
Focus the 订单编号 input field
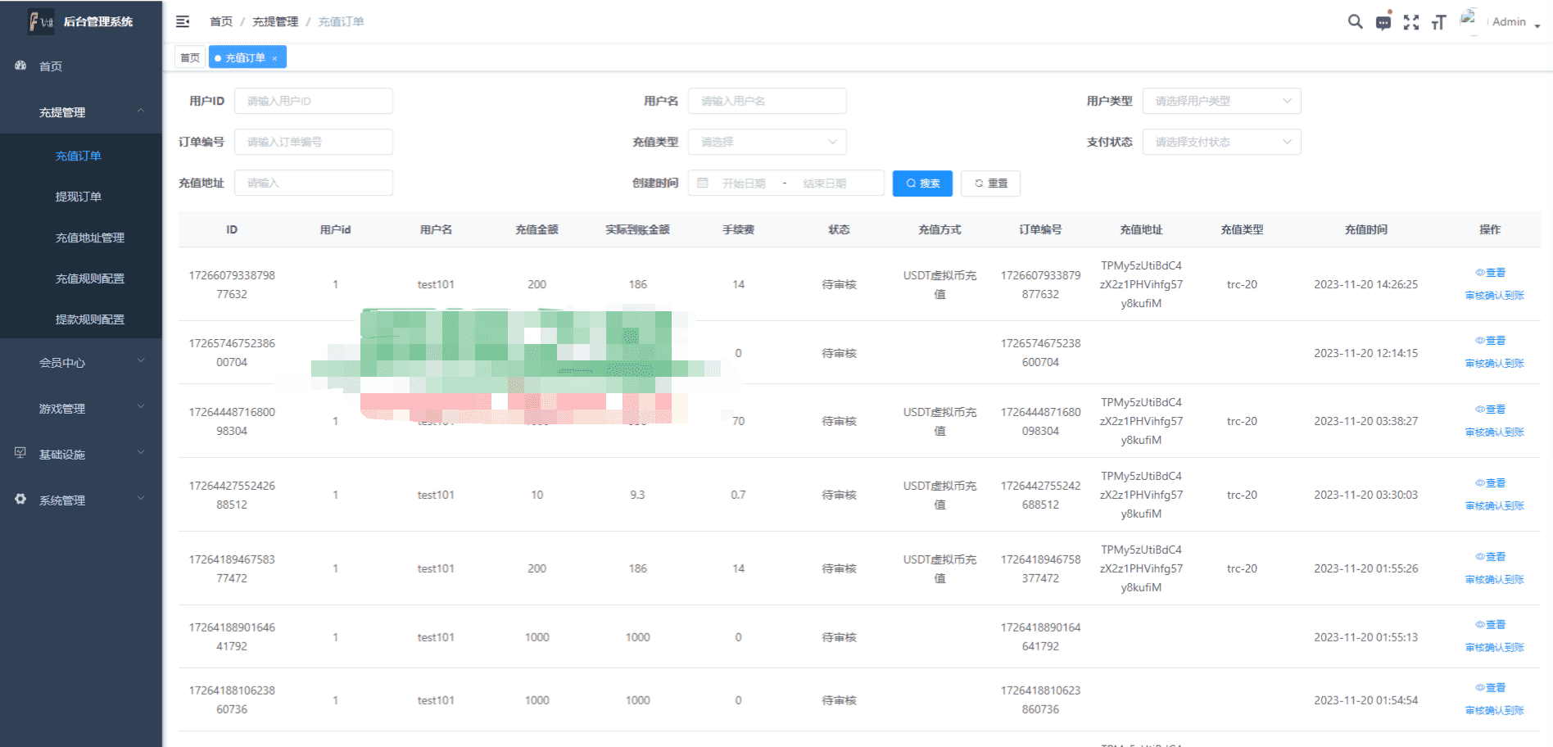pyautogui.click(x=313, y=142)
